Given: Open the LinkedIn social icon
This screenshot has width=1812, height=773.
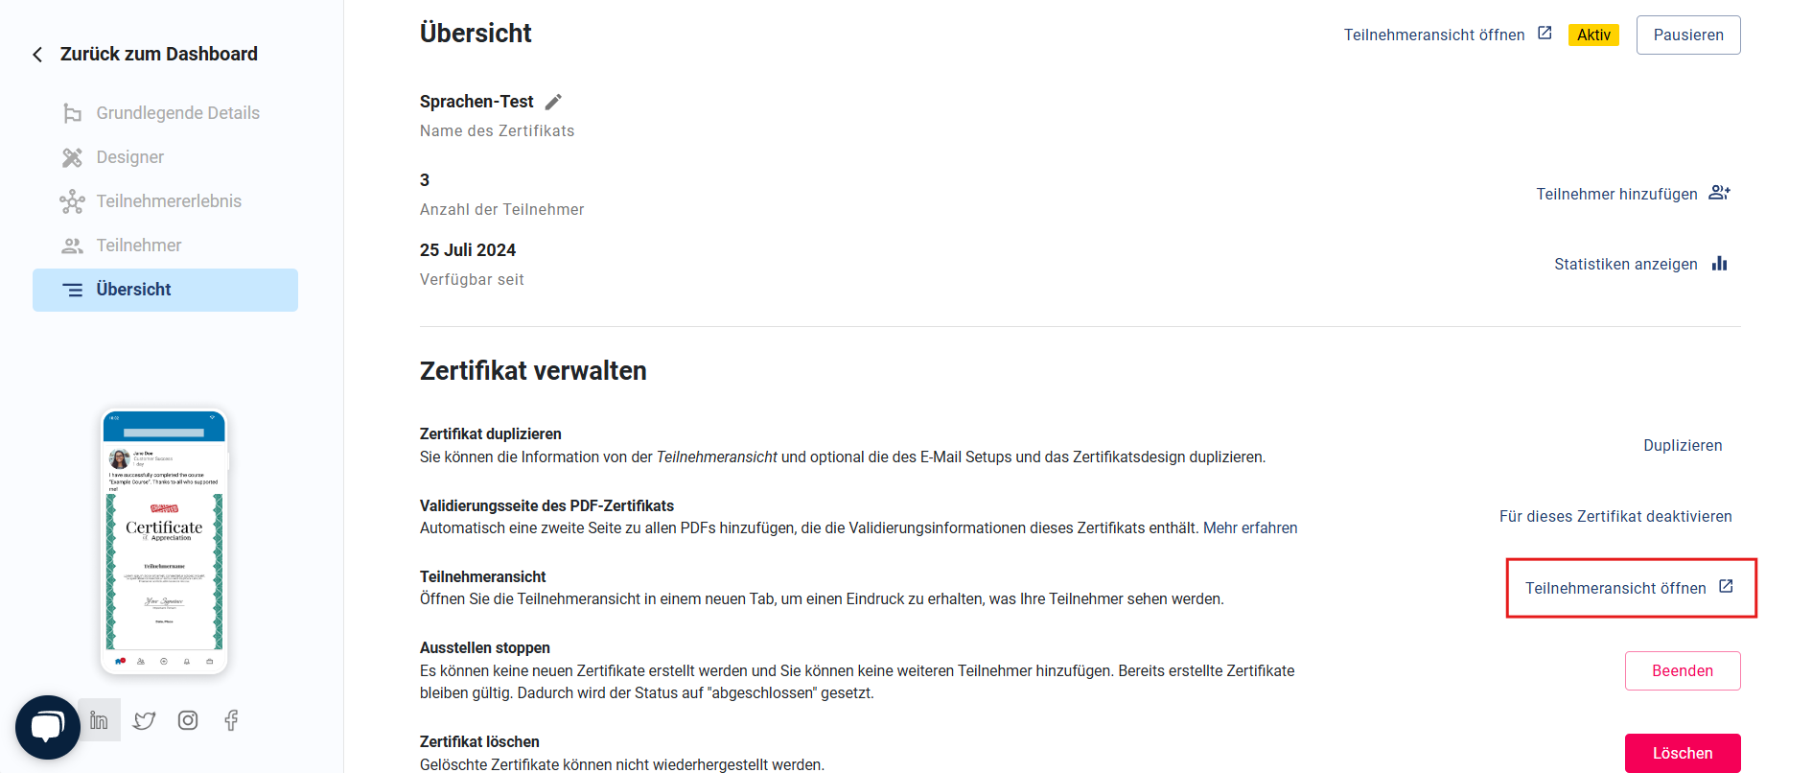Looking at the screenshot, I should (99, 720).
